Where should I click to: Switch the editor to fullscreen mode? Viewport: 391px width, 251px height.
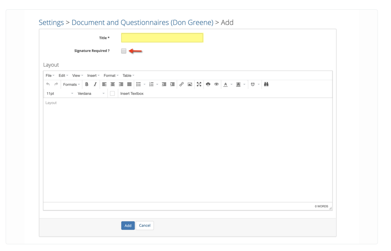(199, 84)
